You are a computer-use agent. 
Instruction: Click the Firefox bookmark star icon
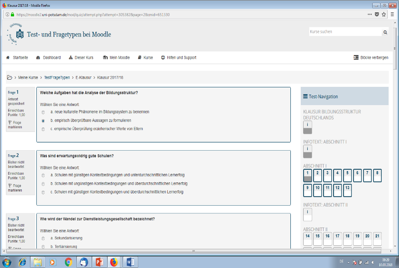(384, 15)
